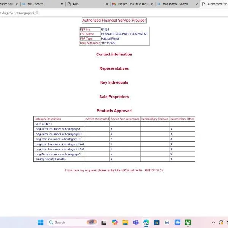Open the Windows Start menu
228x228 pixels.
click(x=41, y=222)
